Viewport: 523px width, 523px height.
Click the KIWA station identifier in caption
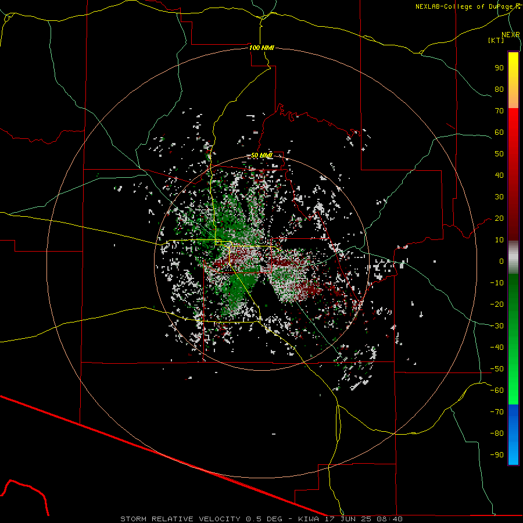point(309,519)
